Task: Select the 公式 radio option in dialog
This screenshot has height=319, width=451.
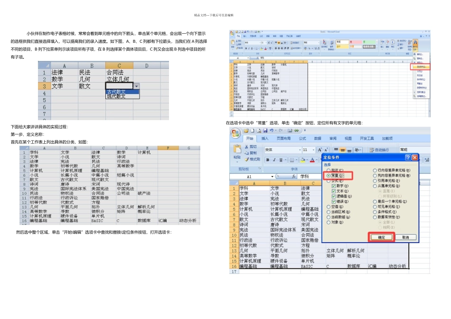Action: [x=329, y=181]
